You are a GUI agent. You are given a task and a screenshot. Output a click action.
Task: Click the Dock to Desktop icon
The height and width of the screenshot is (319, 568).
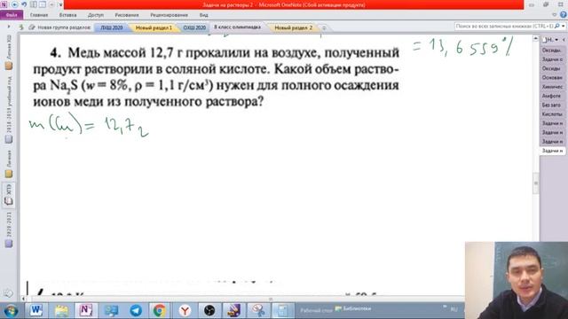point(34,4)
